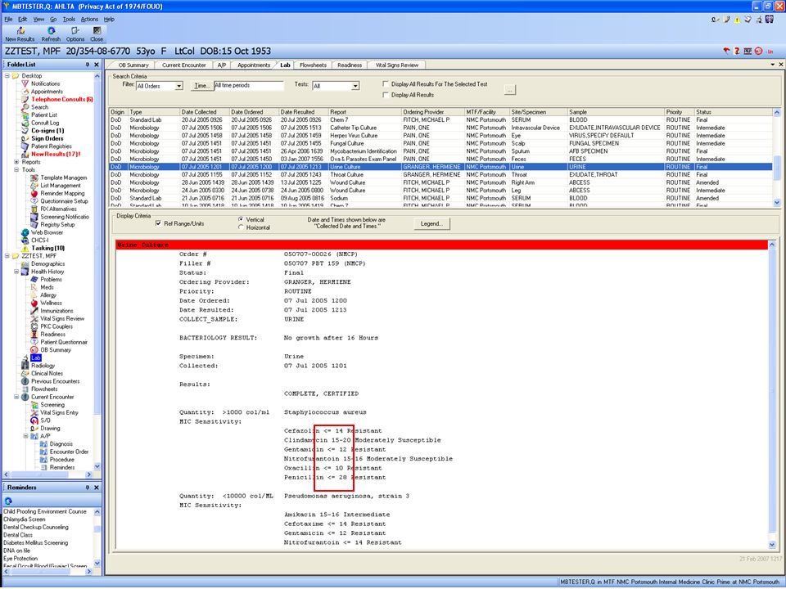
Task: Open the Actions menu
Action: [x=89, y=19]
